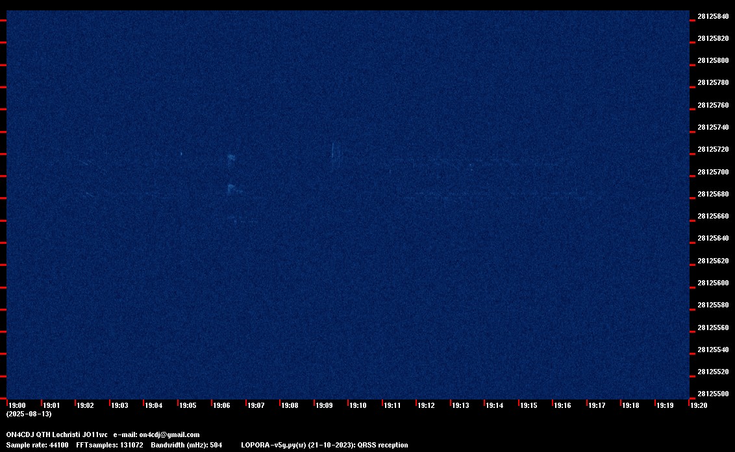Image resolution: width=735 pixels, height=452 pixels.
Task: Click the 28125680 frequency label
Action: click(713, 194)
